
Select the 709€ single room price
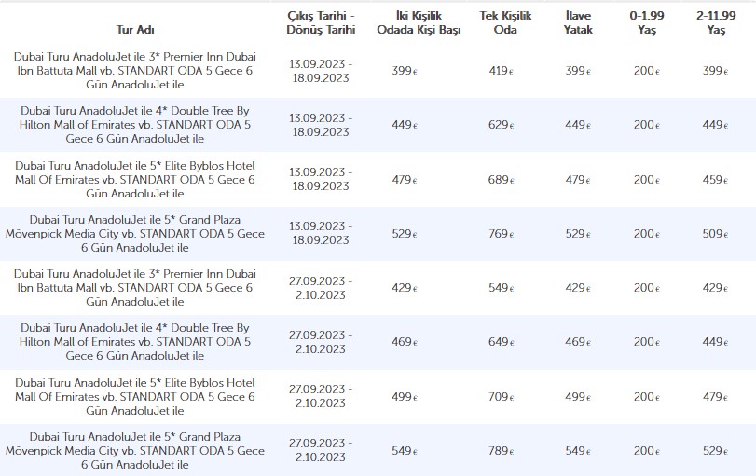500,397
